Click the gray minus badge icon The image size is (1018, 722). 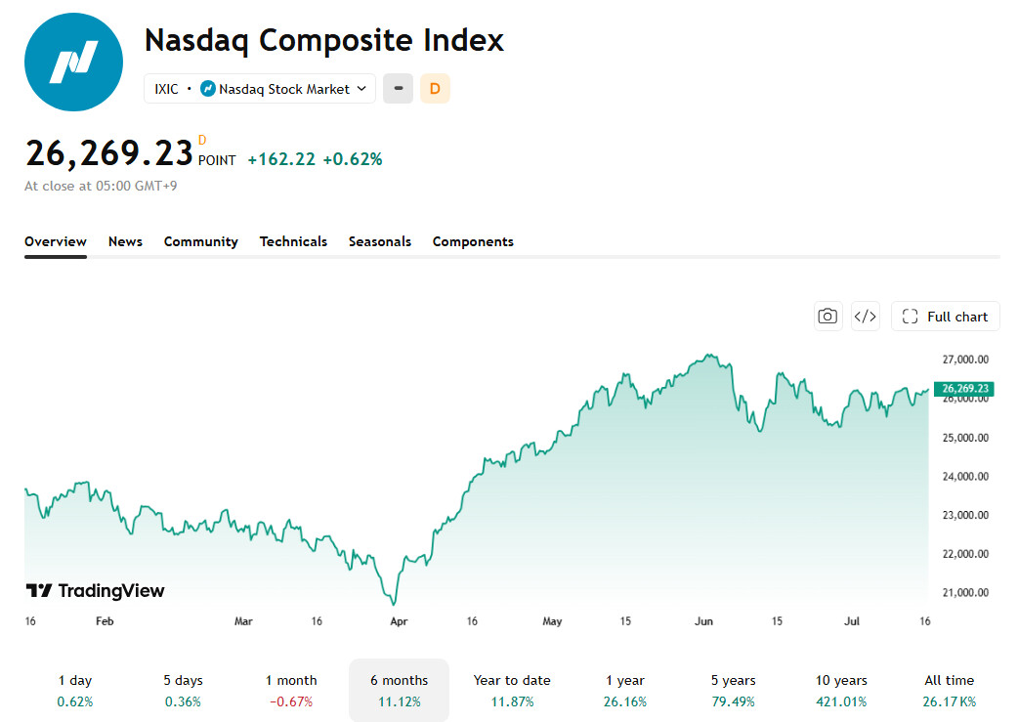[398, 88]
